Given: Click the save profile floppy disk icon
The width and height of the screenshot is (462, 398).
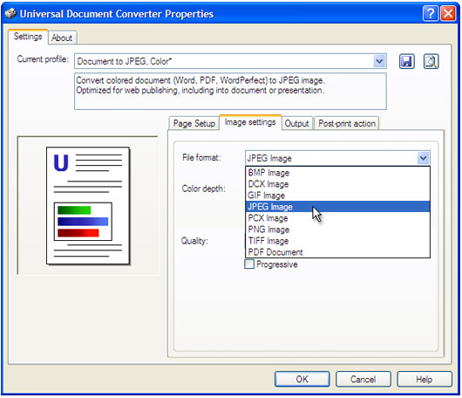Looking at the screenshot, I should tap(406, 62).
